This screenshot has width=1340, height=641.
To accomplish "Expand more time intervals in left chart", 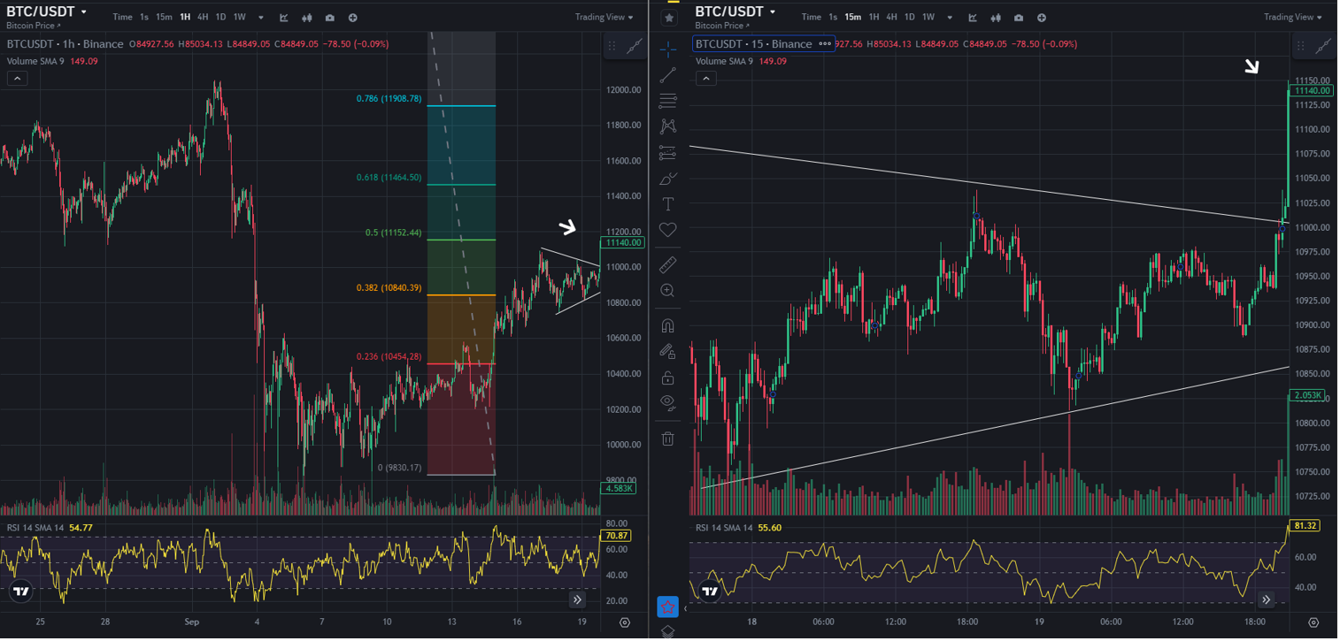I will click(263, 18).
